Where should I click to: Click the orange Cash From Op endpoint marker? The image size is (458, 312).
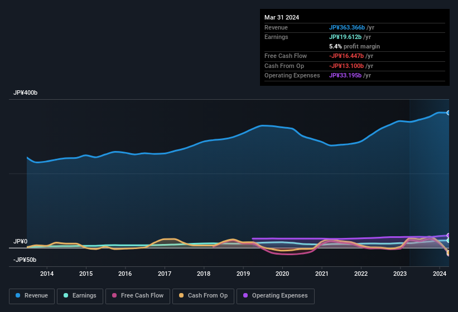449,253
